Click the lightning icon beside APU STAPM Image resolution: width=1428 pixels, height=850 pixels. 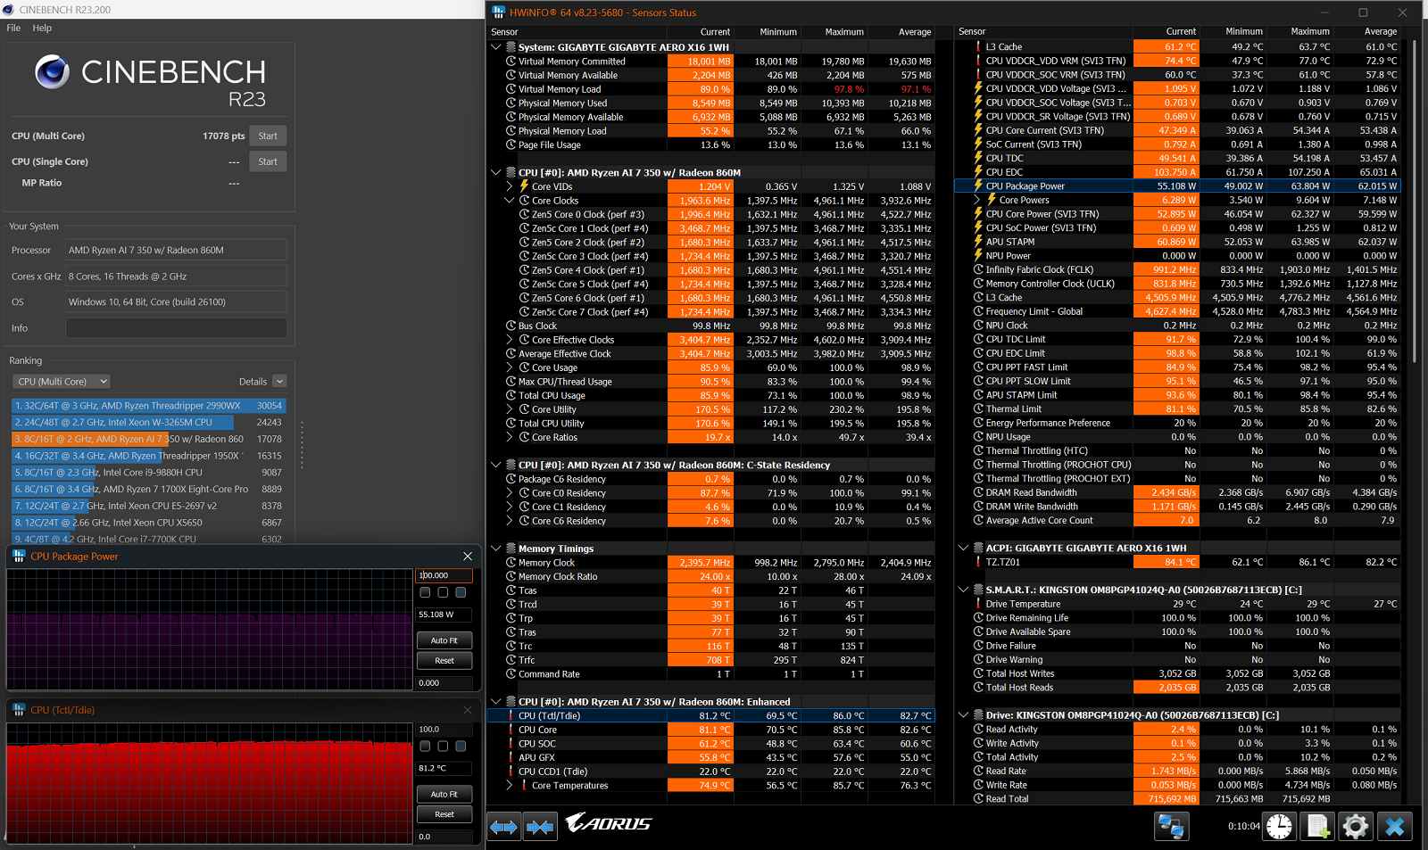pyautogui.click(x=978, y=242)
